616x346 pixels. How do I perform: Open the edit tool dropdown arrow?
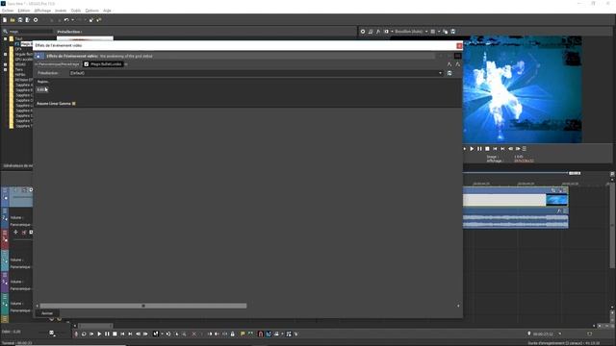point(162,334)
